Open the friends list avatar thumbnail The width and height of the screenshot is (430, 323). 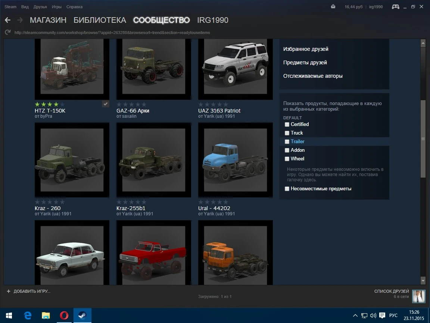click(419, 296)
